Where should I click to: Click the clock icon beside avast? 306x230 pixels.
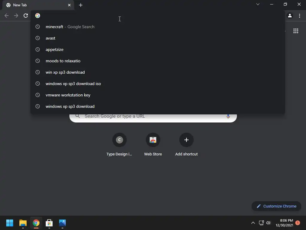(x=38, y=38)
